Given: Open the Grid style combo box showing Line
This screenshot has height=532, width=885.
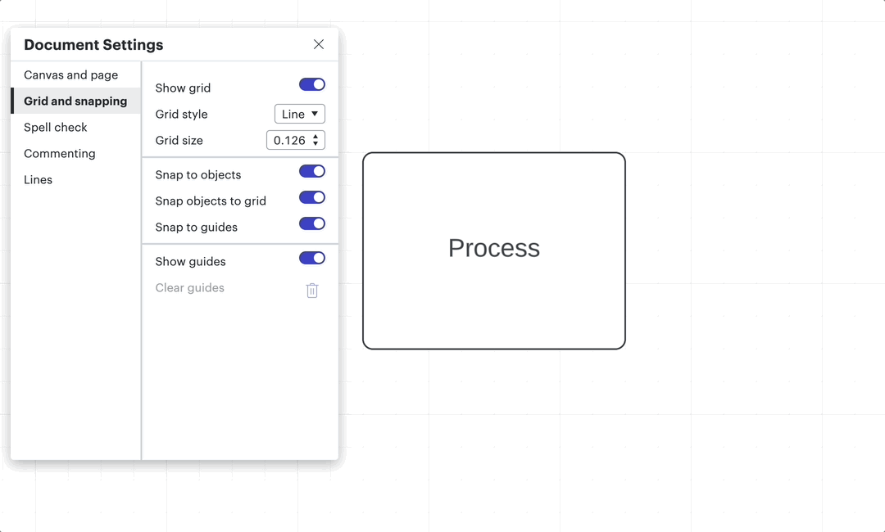Looking at the screenshot, I should [x=299, y=114].
